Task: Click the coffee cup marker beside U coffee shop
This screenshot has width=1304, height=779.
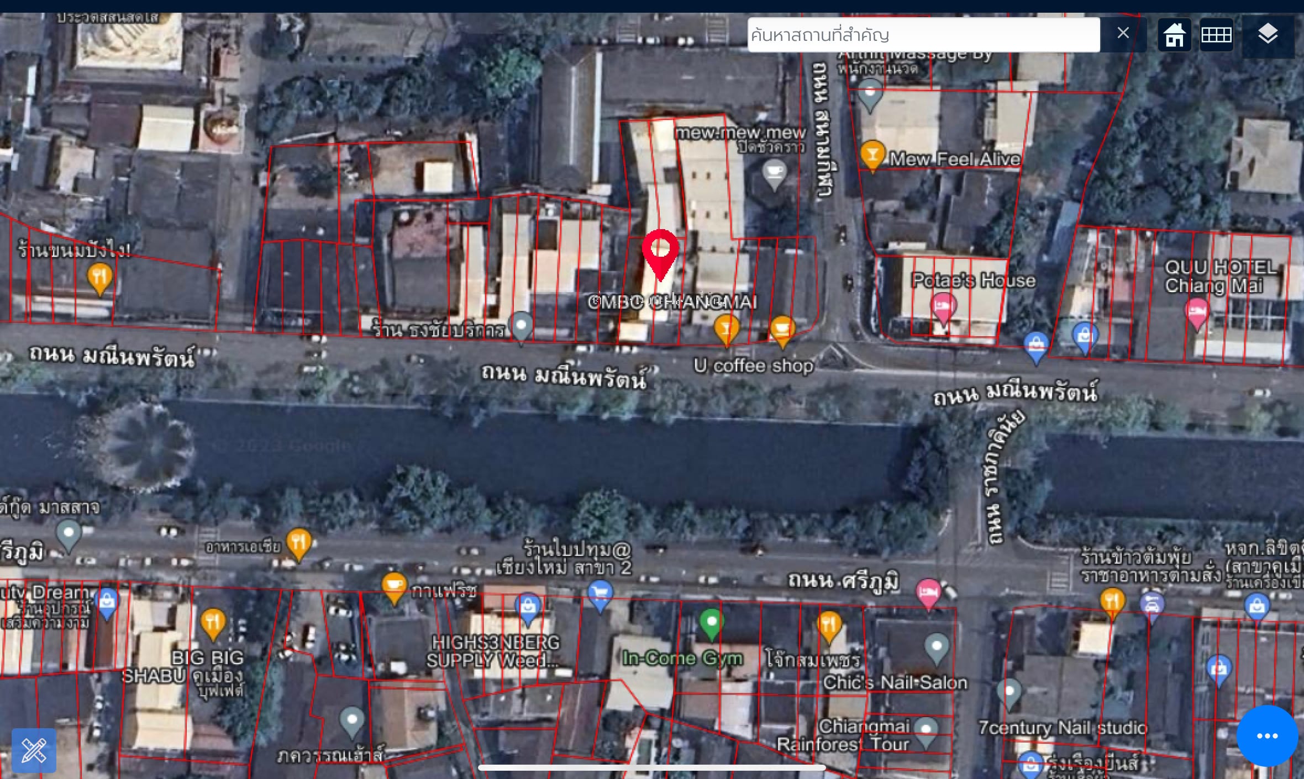Action: tap(782, 332)
